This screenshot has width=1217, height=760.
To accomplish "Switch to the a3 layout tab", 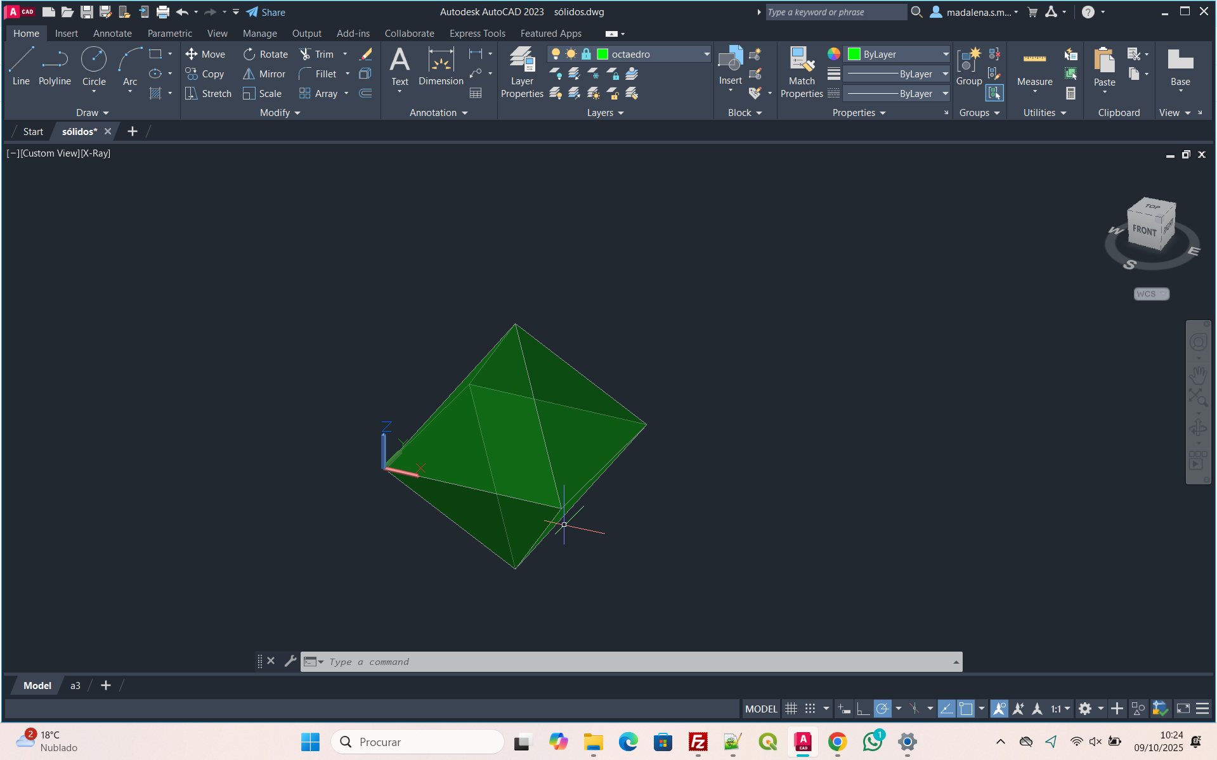I will tap(75, 686).
